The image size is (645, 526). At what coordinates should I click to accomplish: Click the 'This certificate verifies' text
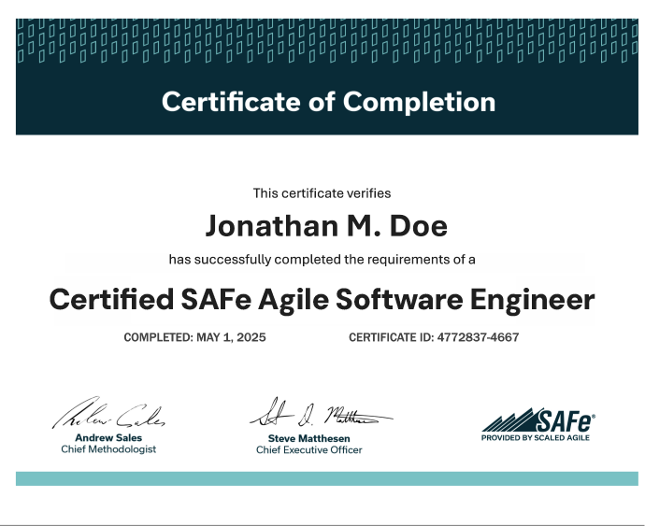(322, 193)
